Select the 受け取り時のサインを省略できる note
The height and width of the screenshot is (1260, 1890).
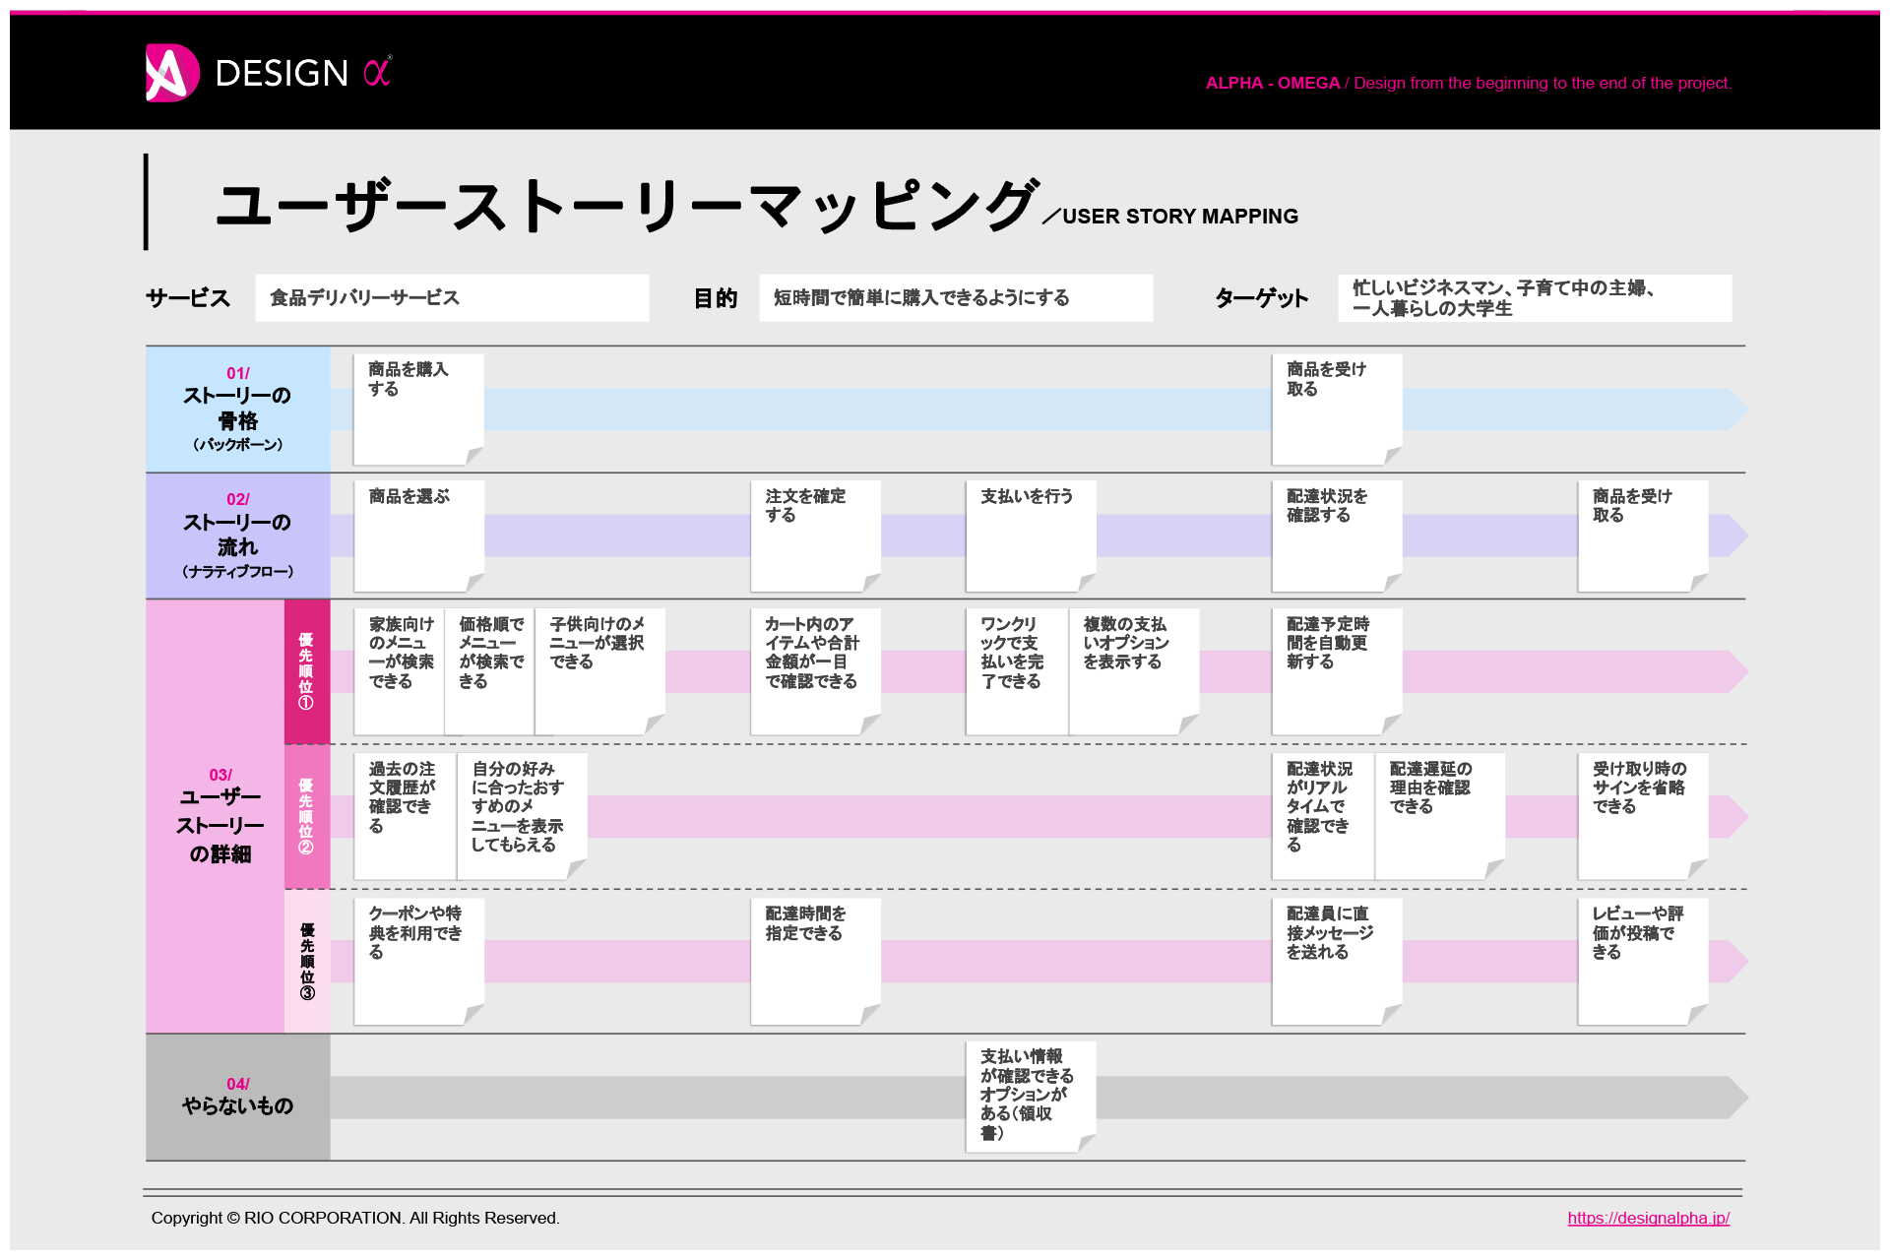coord(1643,816)
